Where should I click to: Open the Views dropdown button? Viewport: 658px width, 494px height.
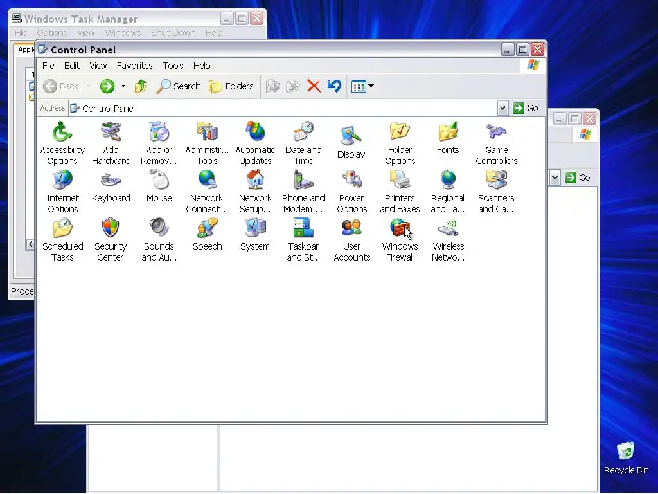click(x=362, y=86)
